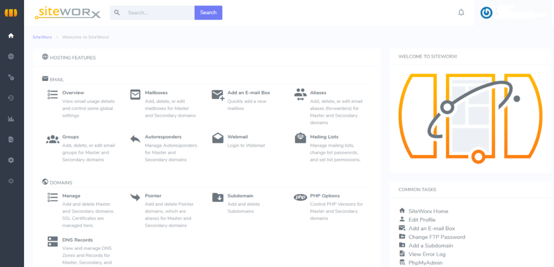
Task: Open the domains Manage link
Action: [71, 196]
